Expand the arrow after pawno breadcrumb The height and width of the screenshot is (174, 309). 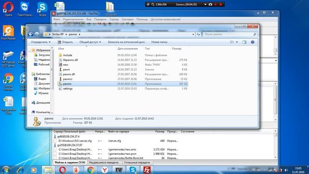click(x=79, y=34)
